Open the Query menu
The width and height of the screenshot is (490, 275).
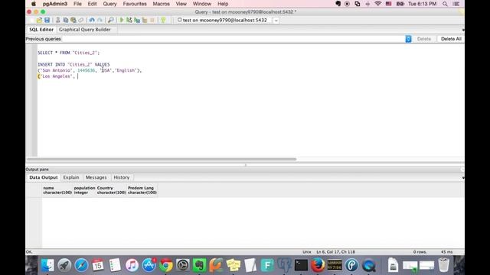click(x=109, y=4)
